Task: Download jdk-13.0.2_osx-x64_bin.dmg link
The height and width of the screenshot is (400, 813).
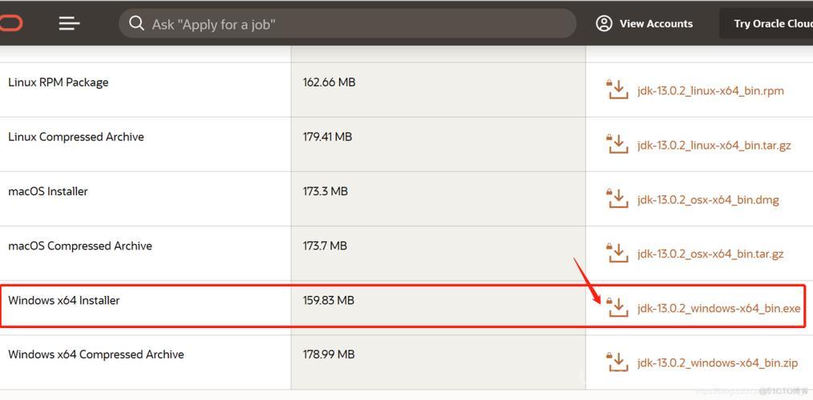Action: pyautogui.click(x=708, y=200)
